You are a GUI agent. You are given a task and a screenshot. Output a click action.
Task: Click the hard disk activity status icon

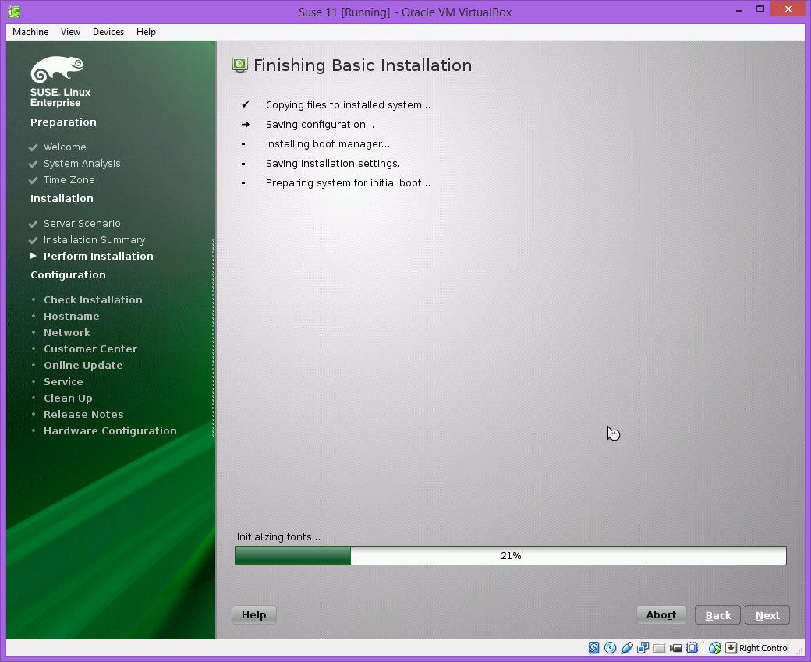point(593,647)
